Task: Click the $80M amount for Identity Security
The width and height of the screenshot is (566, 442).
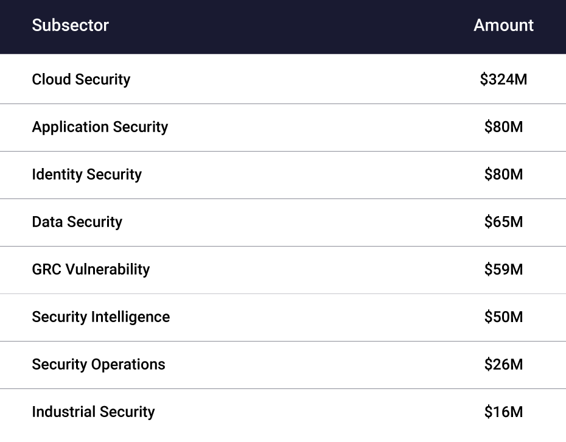Action: [x=503, y=175]
